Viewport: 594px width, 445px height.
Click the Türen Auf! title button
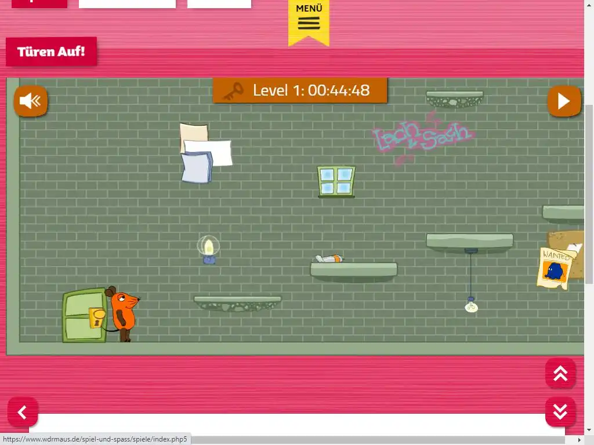[x=51, y=52]
